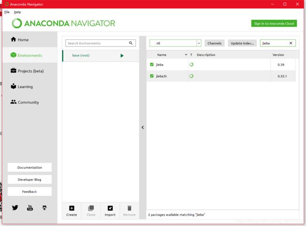Click the Projects briefcase icon

click(x=13, y=70)
